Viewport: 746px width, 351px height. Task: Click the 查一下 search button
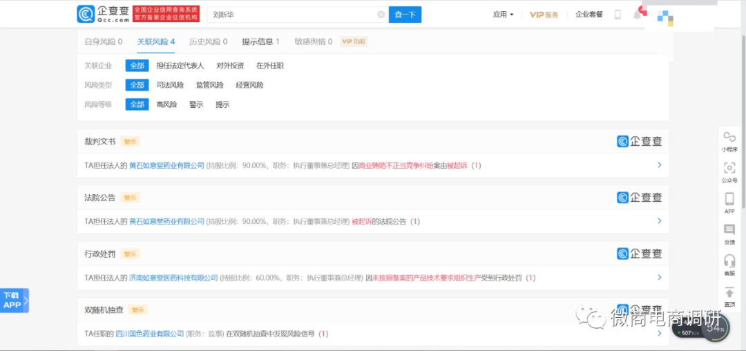[405, 15]
